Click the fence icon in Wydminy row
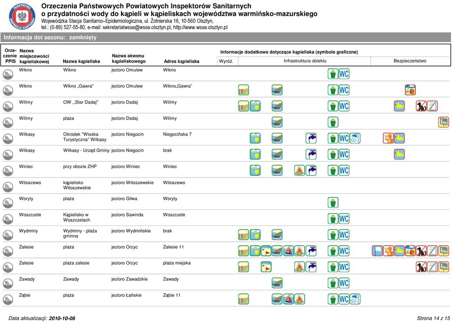452x322 pixels. [x=243, y=235]
